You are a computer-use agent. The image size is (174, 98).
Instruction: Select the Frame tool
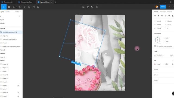point(9,7)
